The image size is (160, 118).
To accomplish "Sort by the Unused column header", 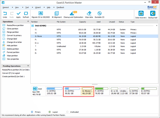I will click(x=108, y=22).
